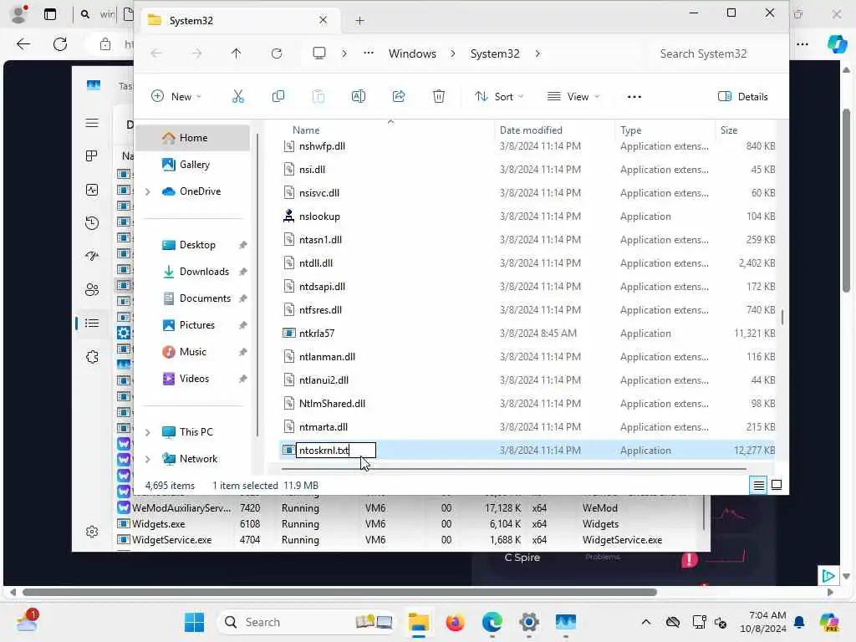Open the View dropdown menu
Screen dimensions: 856x642
tap(573, 97)
